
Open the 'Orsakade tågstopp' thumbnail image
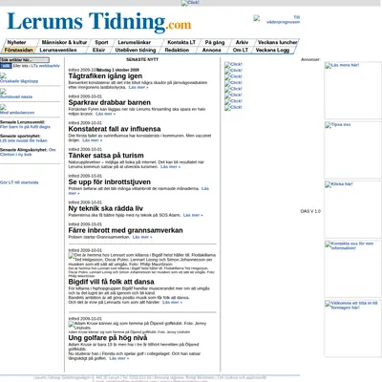click(x=3, y=75)
